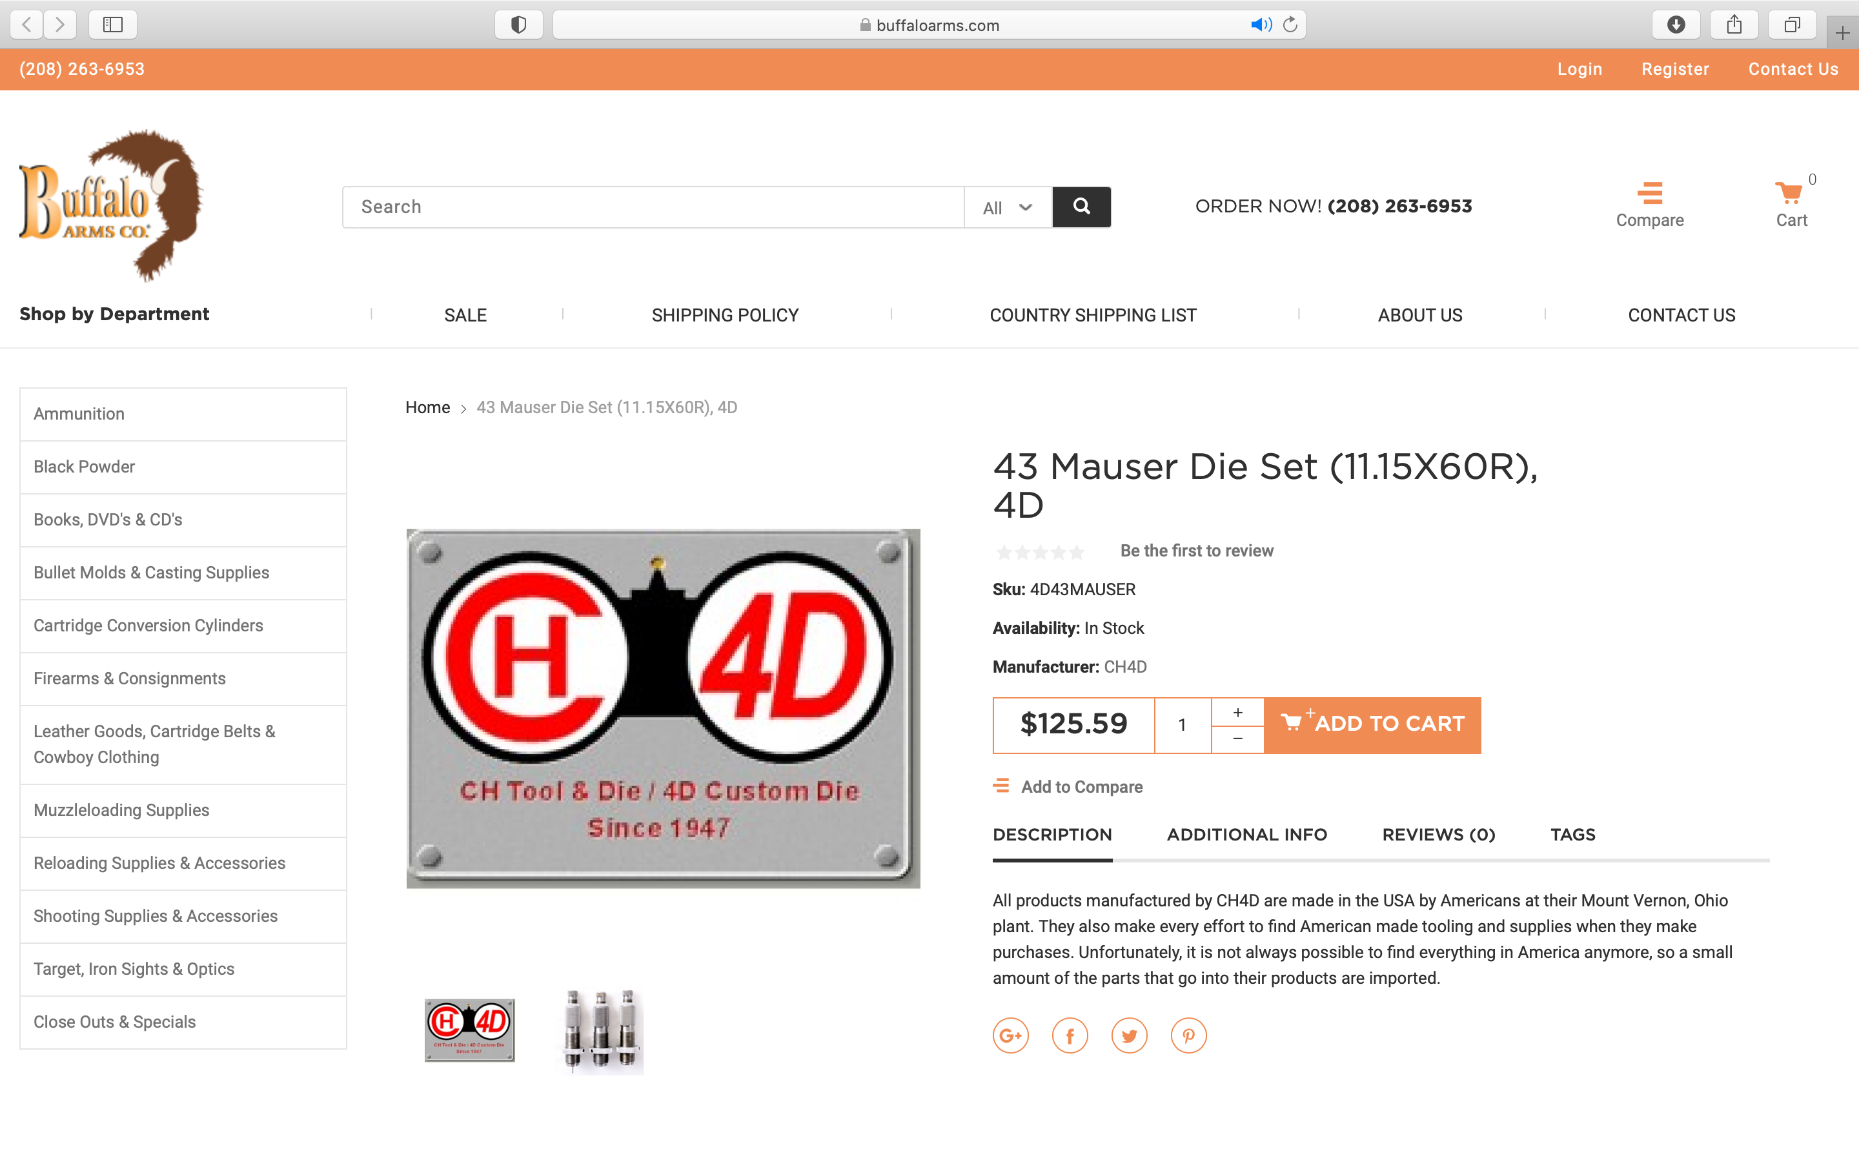Select the three dies product thumbnail
Viewport: 1859px width, 1162px height.
coord(602,1030)
